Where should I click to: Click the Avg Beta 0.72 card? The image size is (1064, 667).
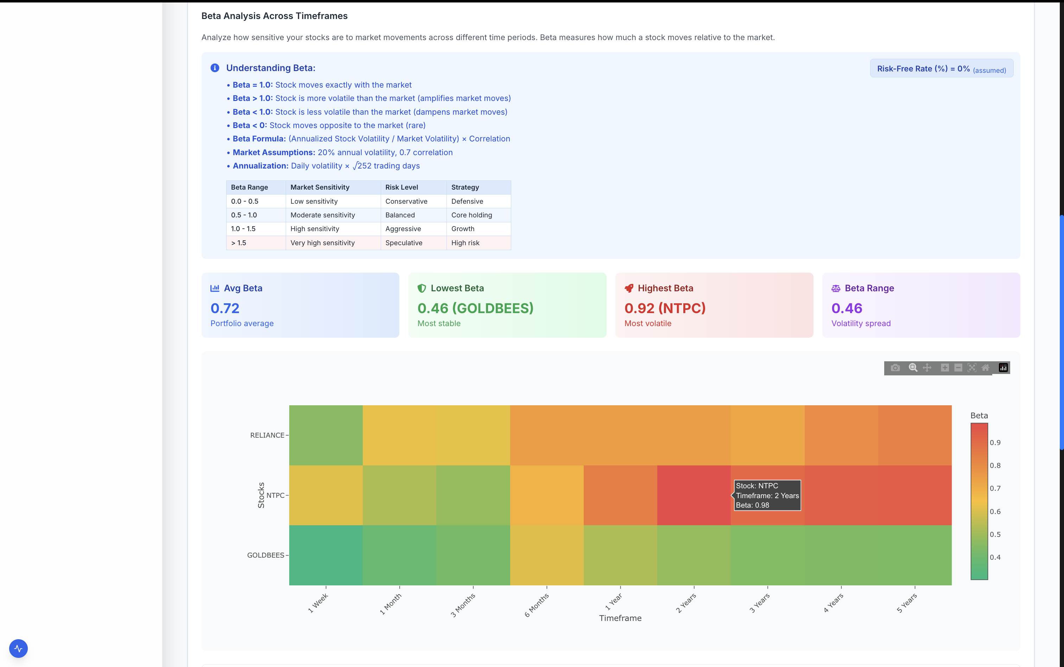click(x=300, y=305)
